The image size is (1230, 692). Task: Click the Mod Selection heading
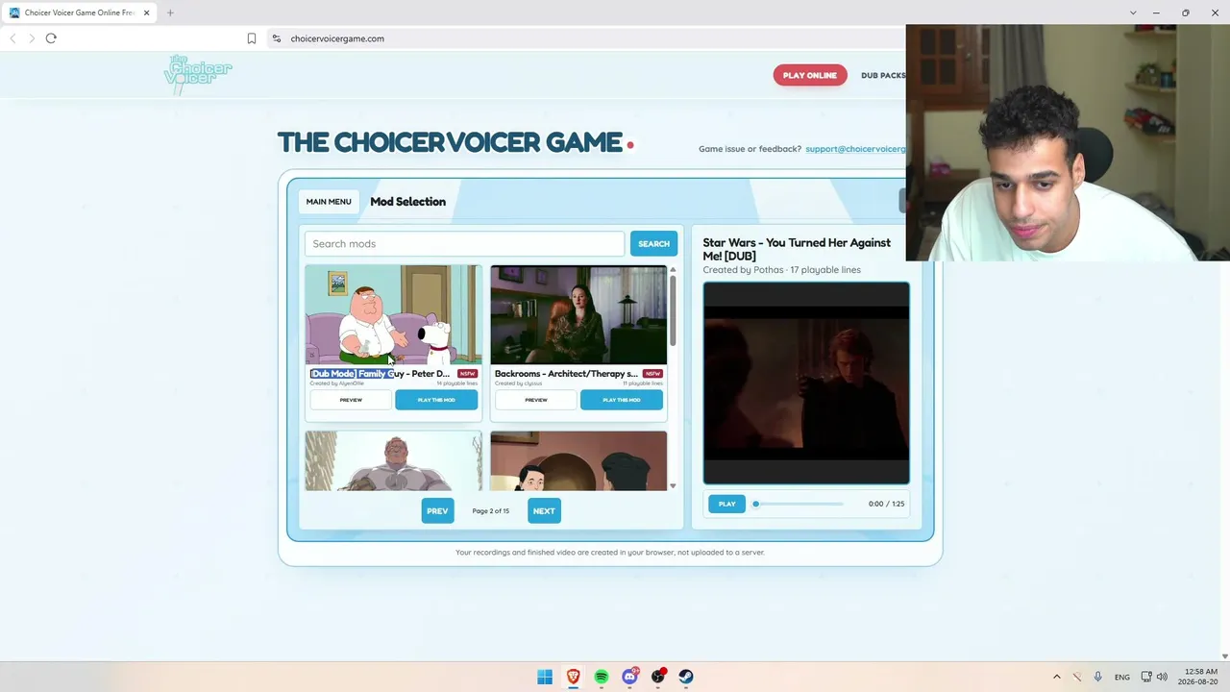tap(408, 202)
